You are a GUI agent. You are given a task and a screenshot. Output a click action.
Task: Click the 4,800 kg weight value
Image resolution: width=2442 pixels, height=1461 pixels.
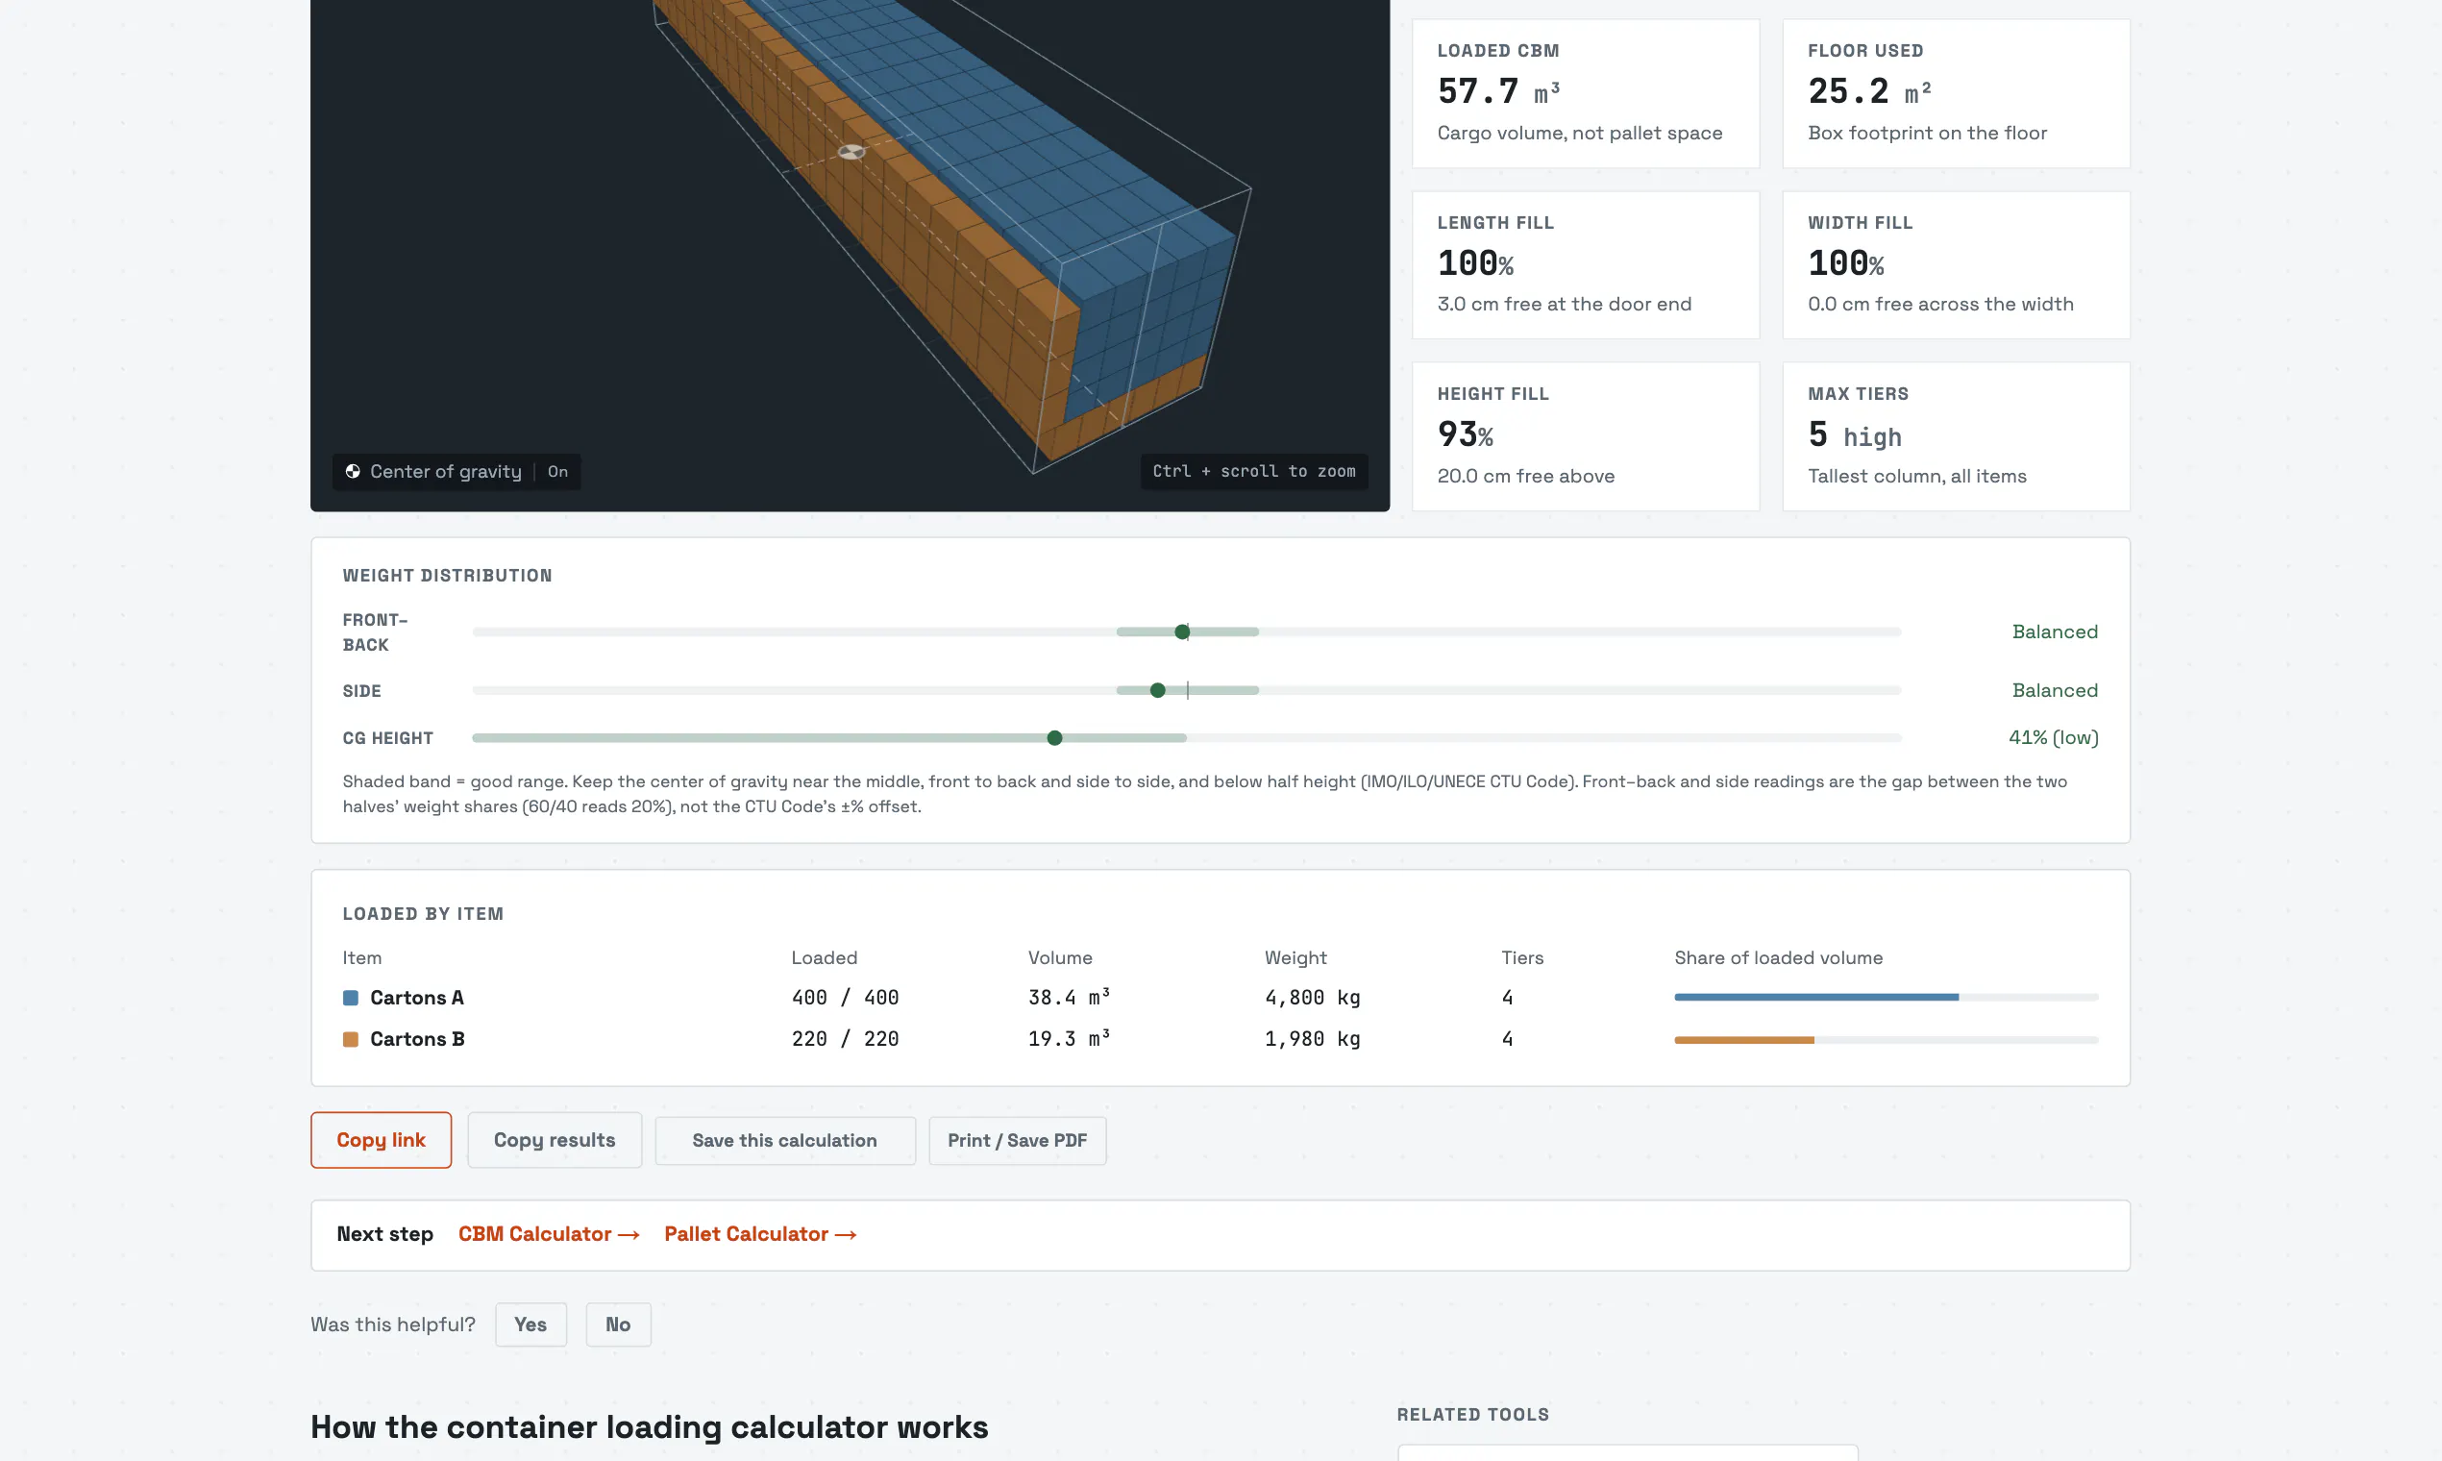[x=1312, y=998]
